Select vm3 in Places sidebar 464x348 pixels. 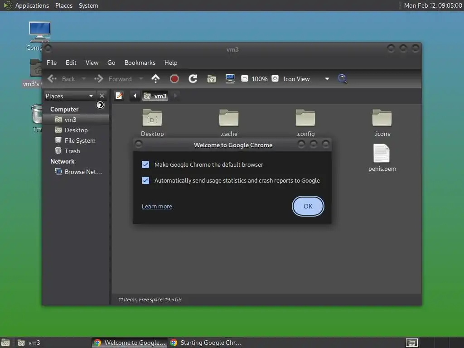[76, 120]
